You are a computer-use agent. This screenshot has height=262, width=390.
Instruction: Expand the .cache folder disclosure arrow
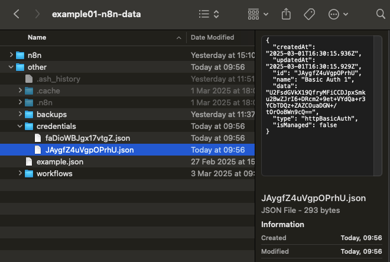pos(20,90)
